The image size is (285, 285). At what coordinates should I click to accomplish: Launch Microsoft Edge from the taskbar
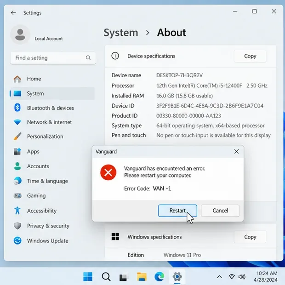click(x=159, y=277)
